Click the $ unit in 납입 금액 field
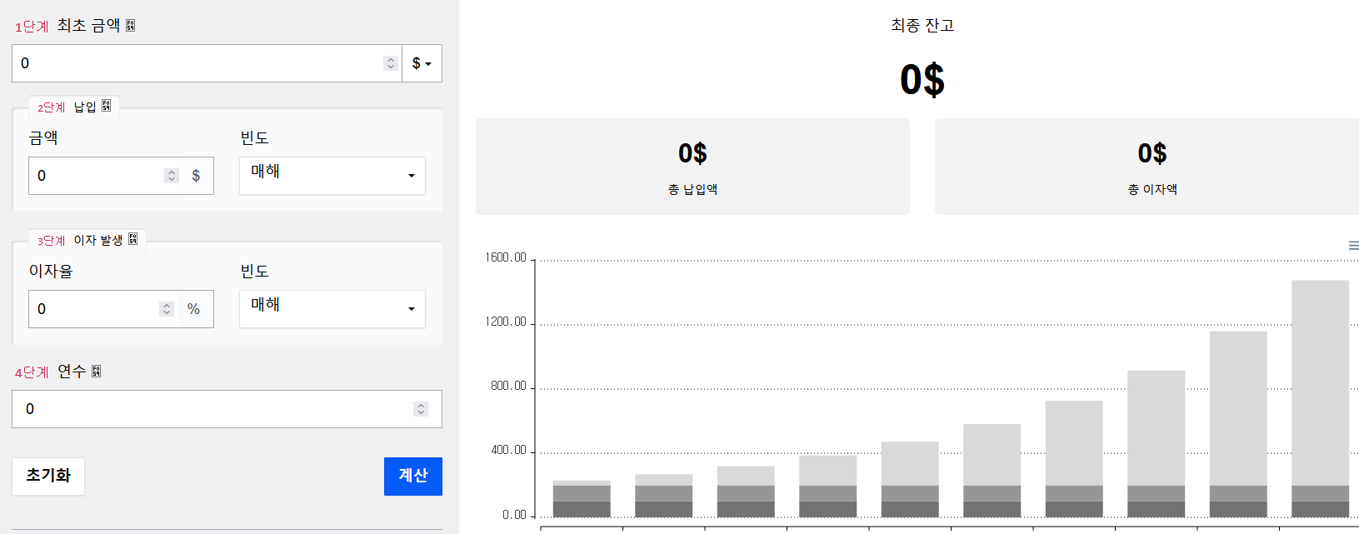This screenshot has height=534, width=1359. (197, 176)
